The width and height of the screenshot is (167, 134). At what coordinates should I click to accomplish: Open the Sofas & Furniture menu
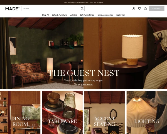click(59, 15)
